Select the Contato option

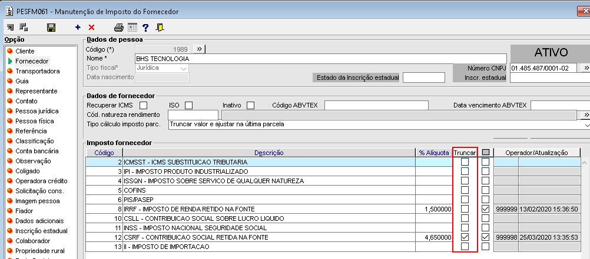click(26, 101)
